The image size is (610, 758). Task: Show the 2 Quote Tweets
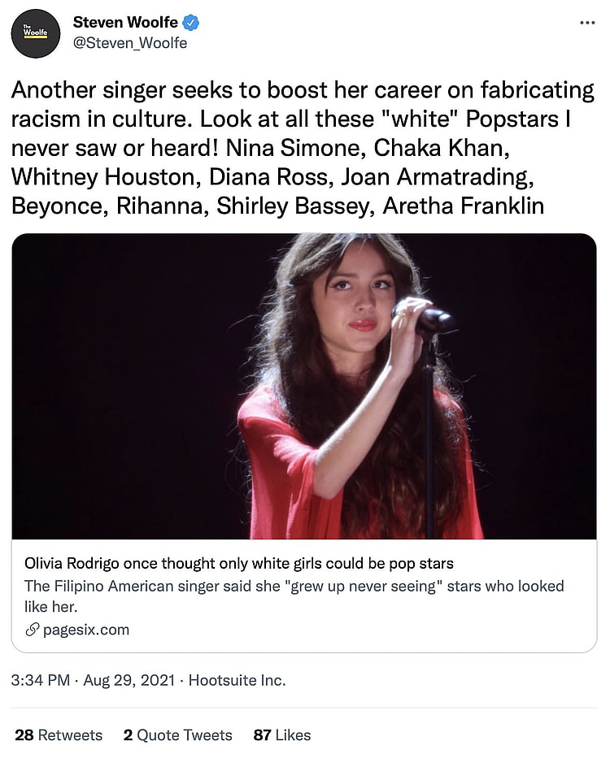click(x=177, y=734)
